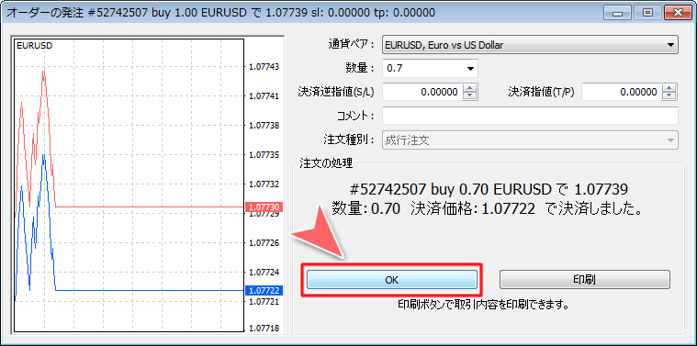
Task: Minimize the order dialog window
Action: point(618,13)
